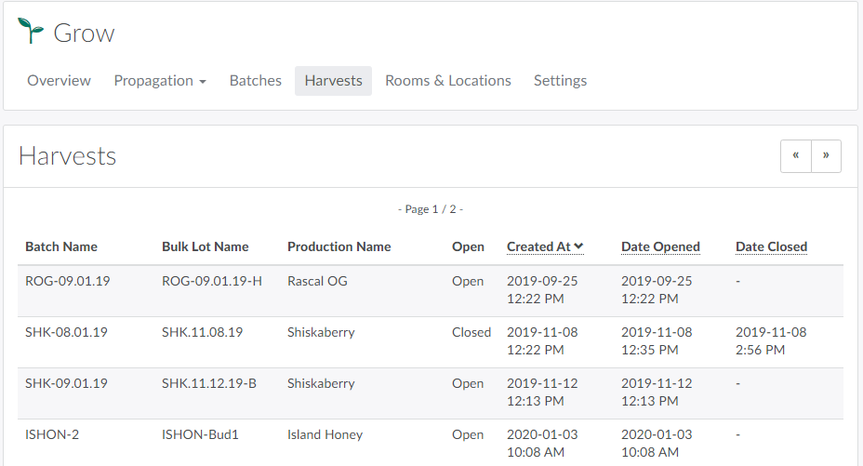
Task: Open the ROG-09.01.19 batch row
Action: coord(67,281)
